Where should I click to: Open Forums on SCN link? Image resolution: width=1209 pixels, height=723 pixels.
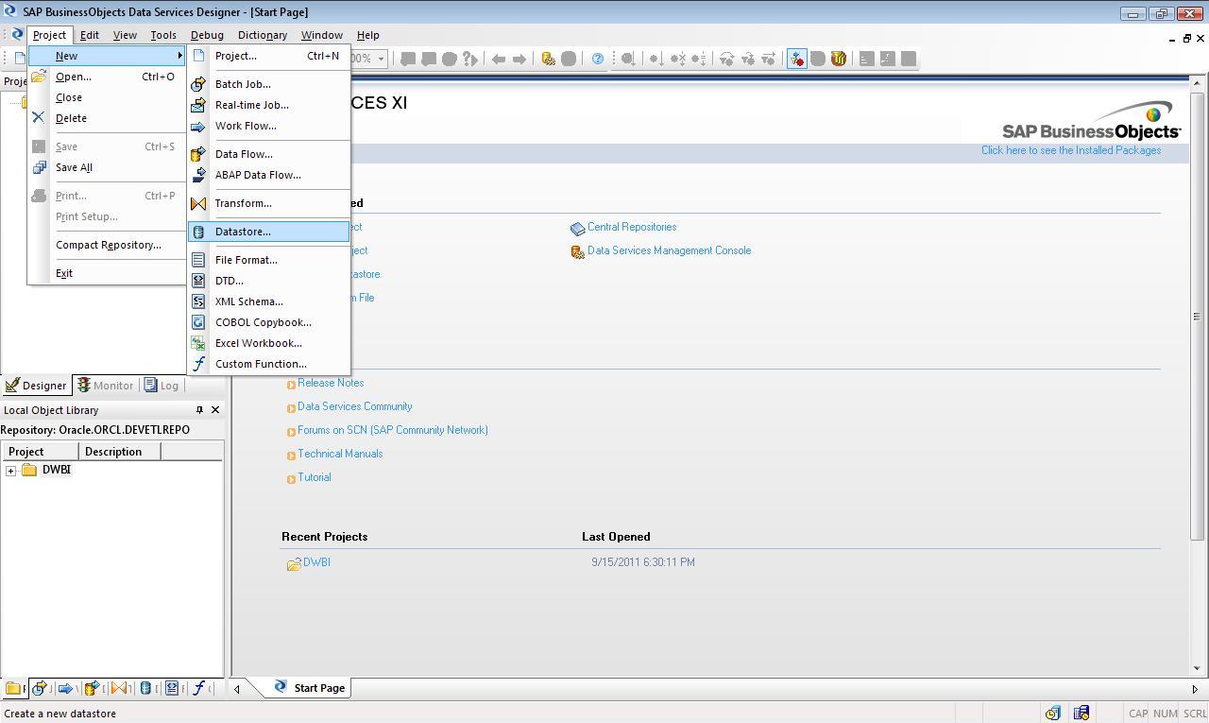[393, 430]
